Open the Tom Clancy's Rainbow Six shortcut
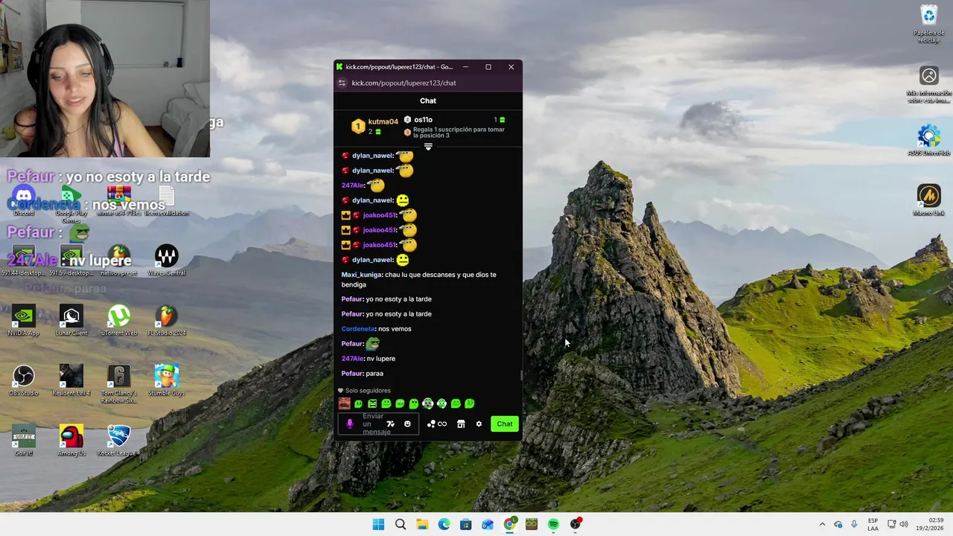The height and width of the screenshot is (536, 953). [x=119, y=384]
